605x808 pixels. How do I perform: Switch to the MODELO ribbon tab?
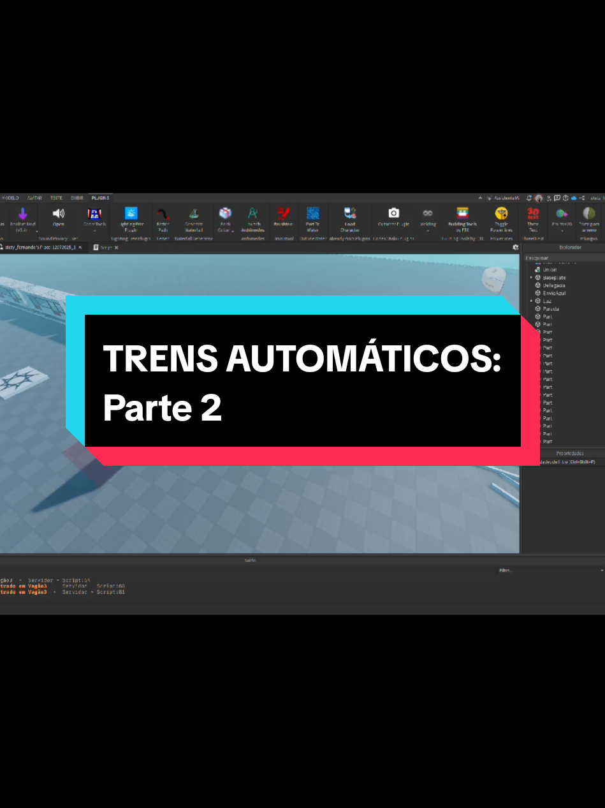coord(10,198)
